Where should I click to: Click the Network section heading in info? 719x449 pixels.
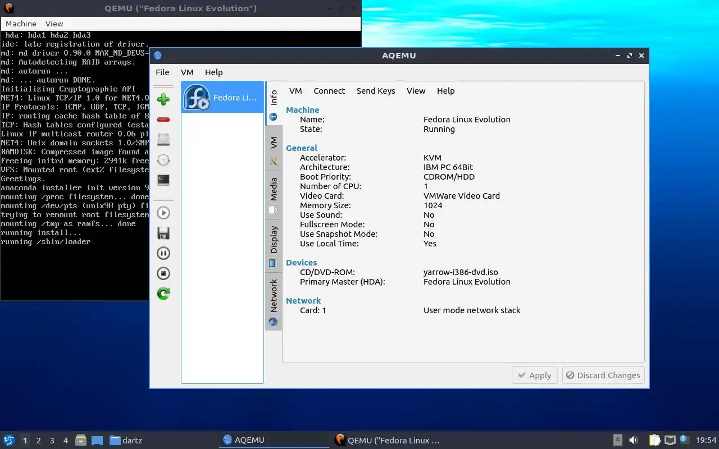(x=303, y=301)
